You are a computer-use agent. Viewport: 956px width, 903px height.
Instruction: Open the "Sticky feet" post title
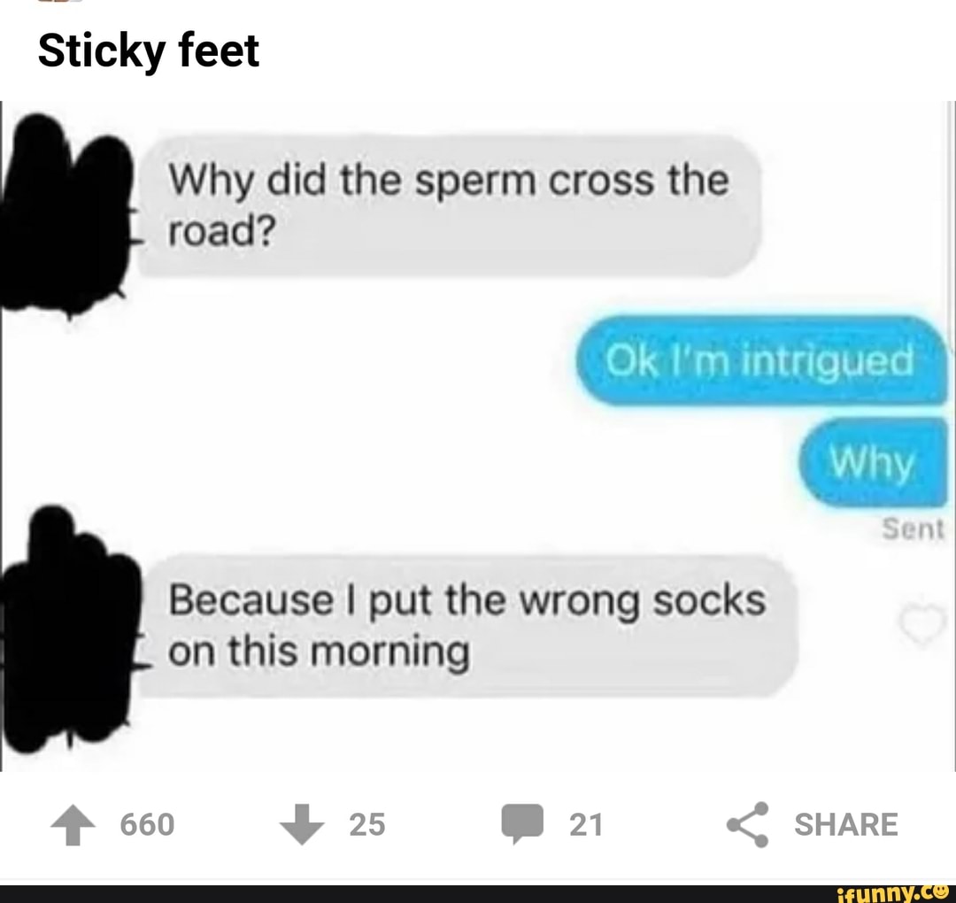[149, 50]
